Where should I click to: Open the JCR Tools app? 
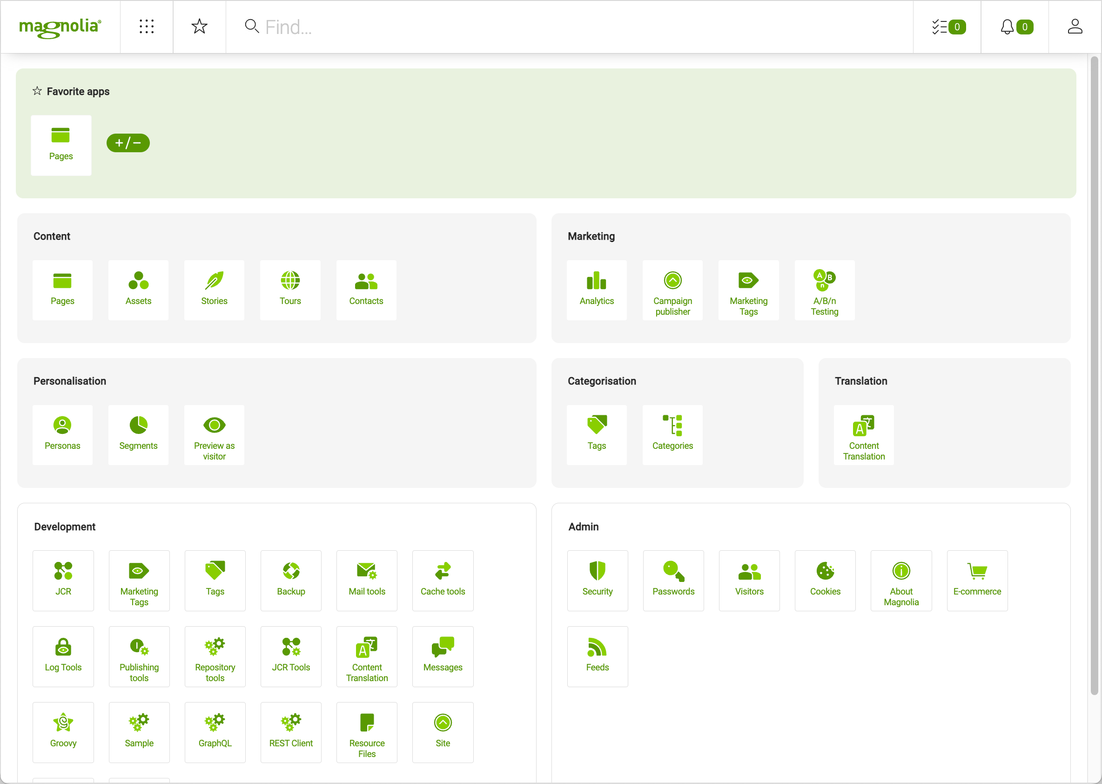pyautogui.click(x=291, y=656)
